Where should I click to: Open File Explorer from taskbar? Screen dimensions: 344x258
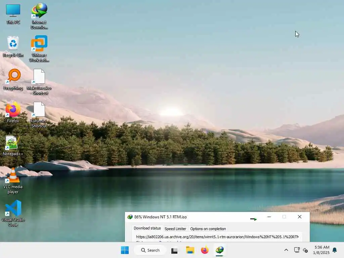point(190,250)
